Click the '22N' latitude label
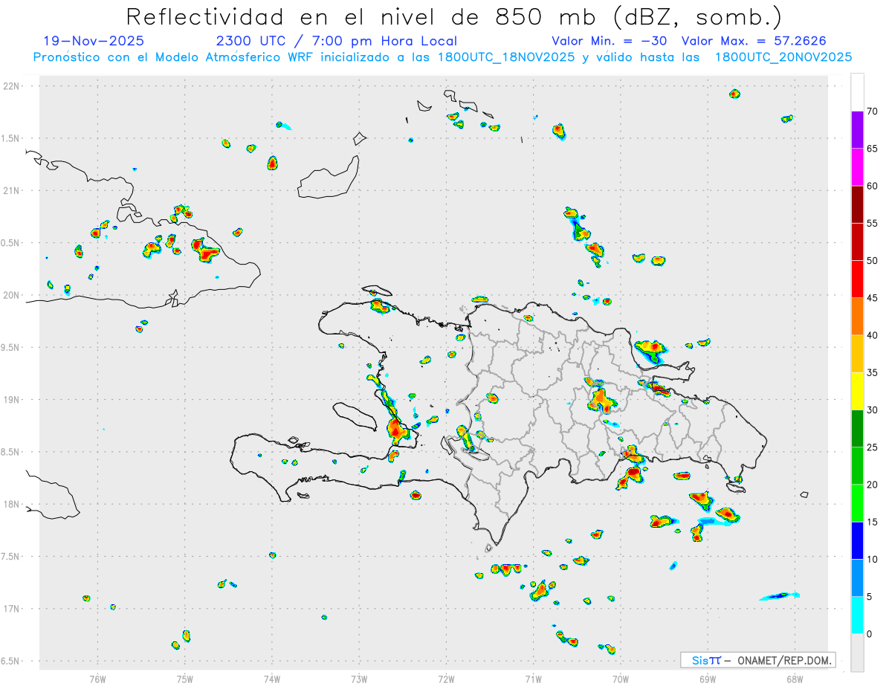The height and width of the screenshot is (689, 892). point(12,85)
